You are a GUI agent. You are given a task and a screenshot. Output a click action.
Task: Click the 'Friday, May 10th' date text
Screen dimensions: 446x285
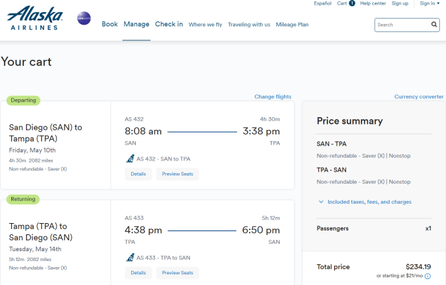tap(32, 150)
